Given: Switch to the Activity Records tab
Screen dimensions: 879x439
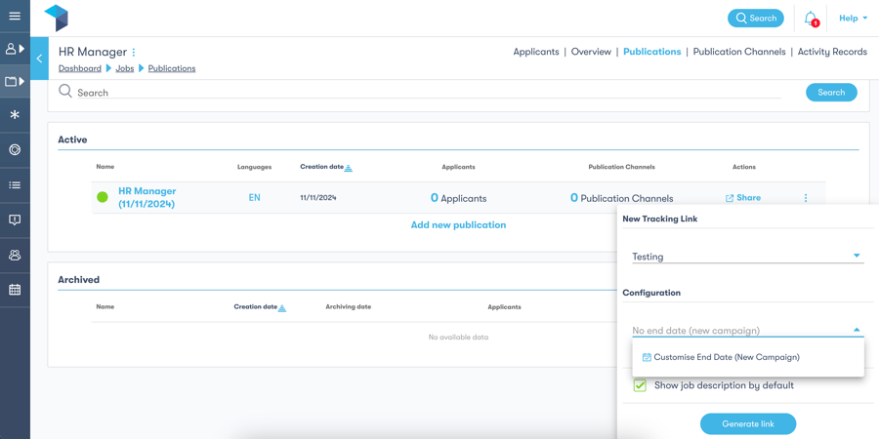Looking at the screenshot, I should click(x=832, y=52).
